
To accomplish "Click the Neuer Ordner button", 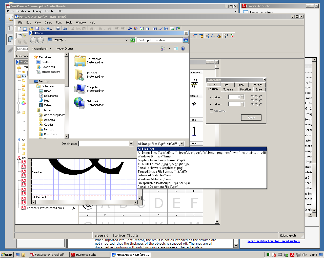I will [x=65, y=49].
